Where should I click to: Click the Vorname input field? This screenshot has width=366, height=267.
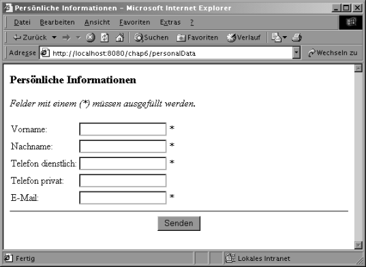[x=123, y=129]
